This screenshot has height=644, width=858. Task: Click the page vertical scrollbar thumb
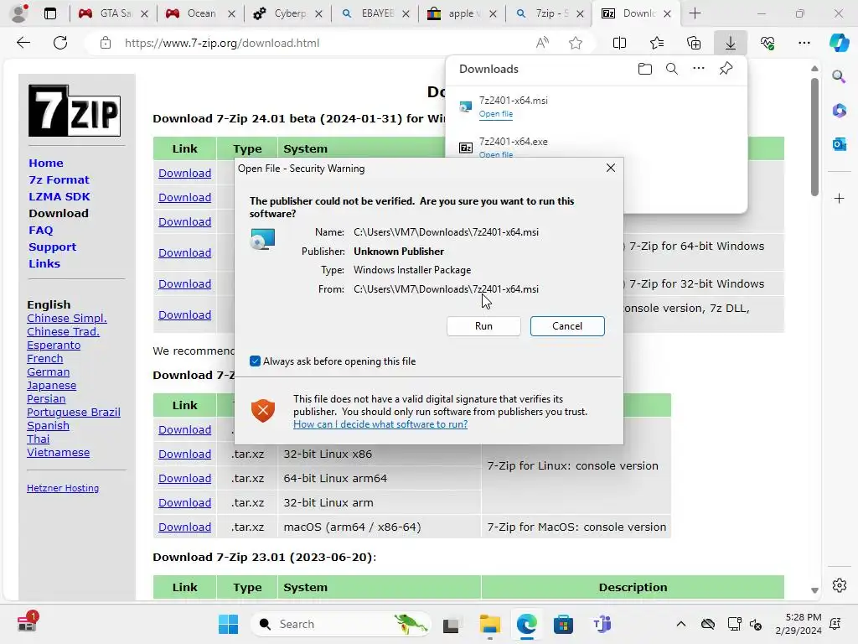[814, 137]
